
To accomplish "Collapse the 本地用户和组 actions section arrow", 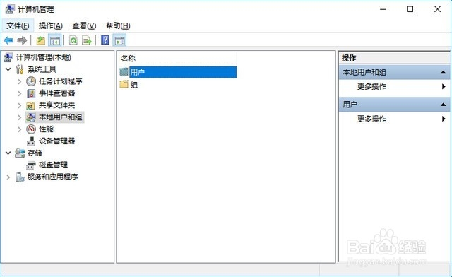I will [443, 72].
